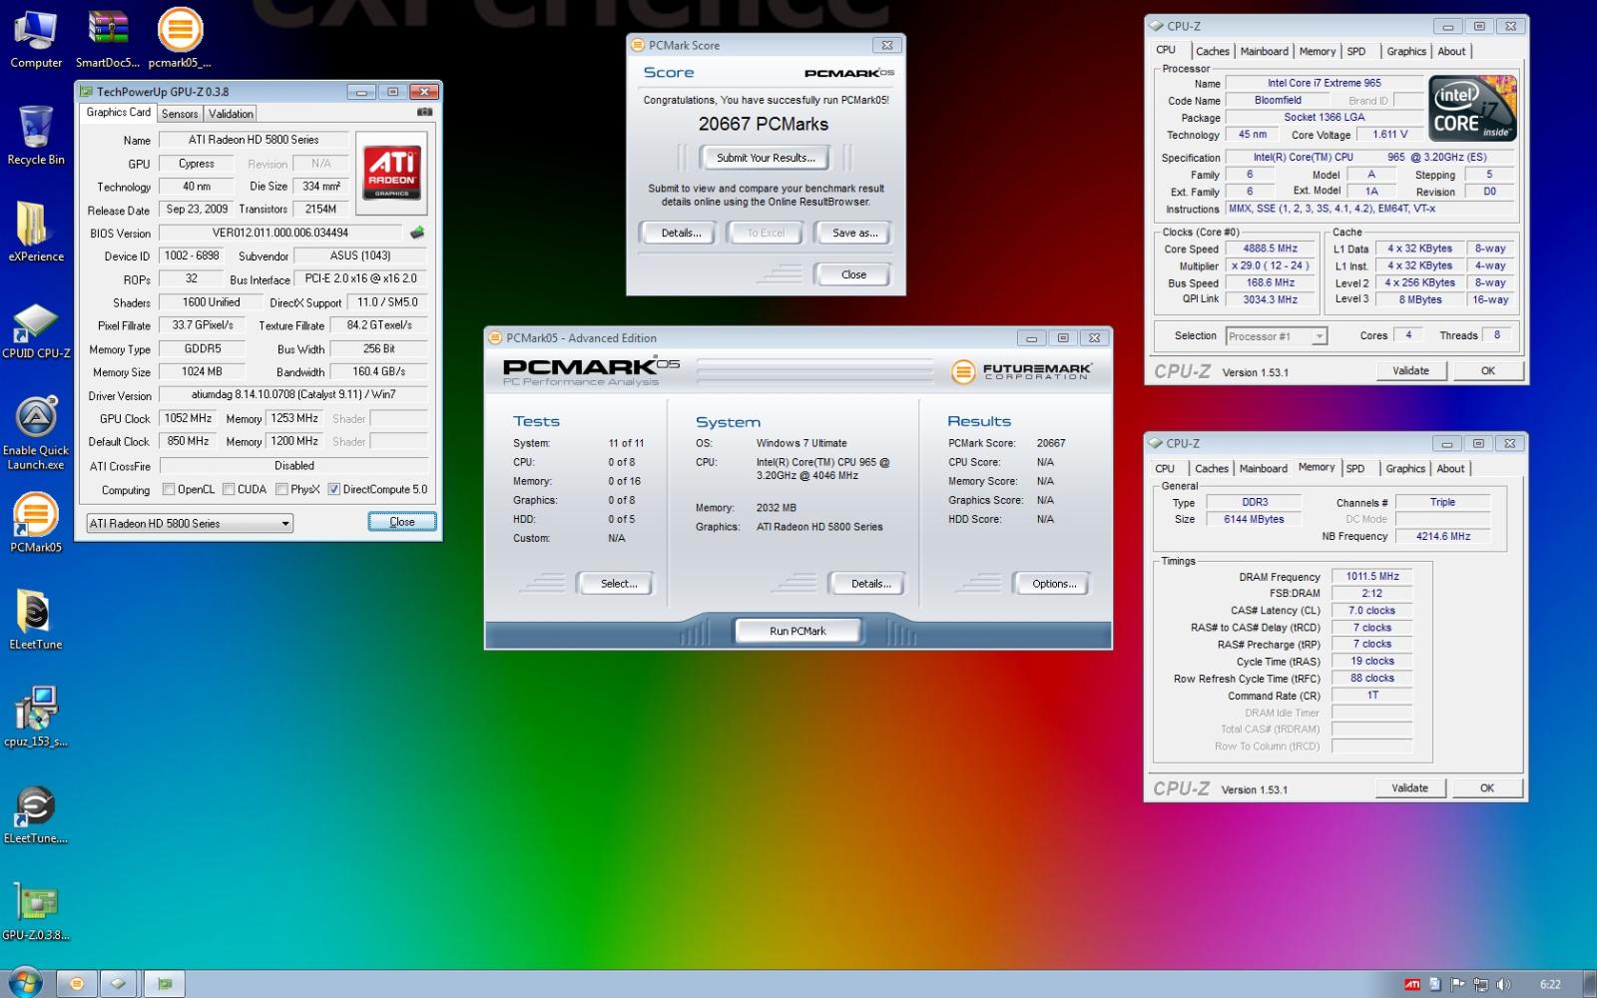Click the Futuremark Corporation logo
The image size is (1597, 998).
[1022, 371]
